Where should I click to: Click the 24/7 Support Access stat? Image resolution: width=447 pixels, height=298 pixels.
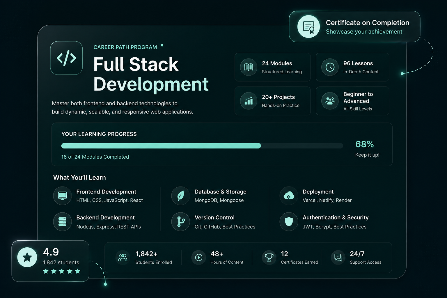(x=356, y=258)
